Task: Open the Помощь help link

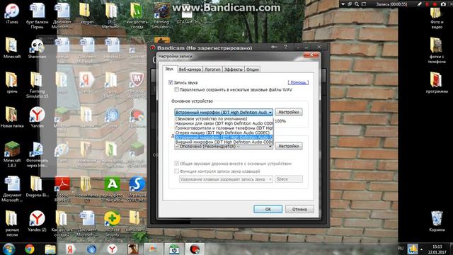Action: 298,83
